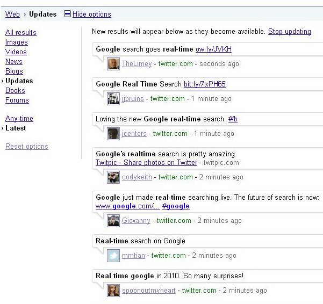
Task: Click 'Real-time search on Google' tweet text
Action: [x=140, y=241]
